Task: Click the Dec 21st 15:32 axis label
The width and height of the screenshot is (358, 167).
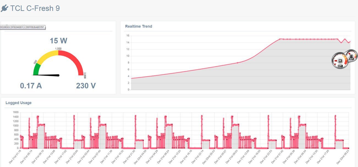Action: pos(117,157)
